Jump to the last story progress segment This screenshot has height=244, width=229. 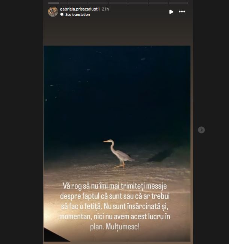[178, 3]
